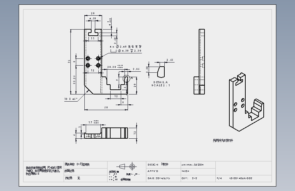Click the 另两件为对称件 note under isometric view
The height and width of the screenshot is (191, 295).
pos(223,141)
